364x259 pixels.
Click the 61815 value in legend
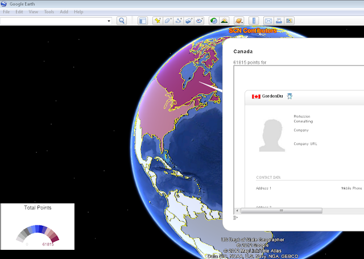coord(48,244)
